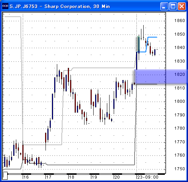Click date label 20 on time axis
Image resolution: width=188 pixels, height=182 pixels.
tap(117, 177)
